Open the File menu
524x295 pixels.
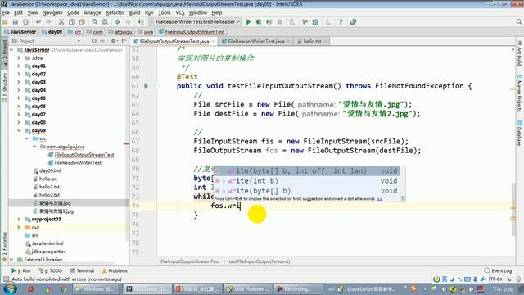point(6,13)
